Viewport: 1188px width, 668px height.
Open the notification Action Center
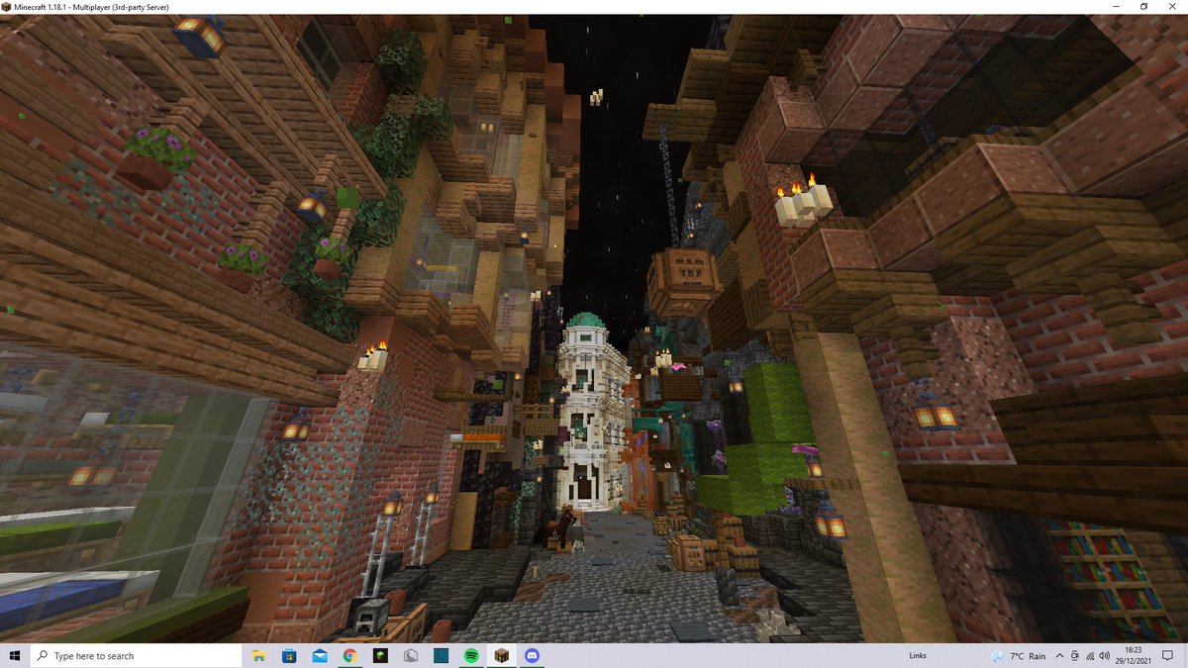click(1169, 656)
